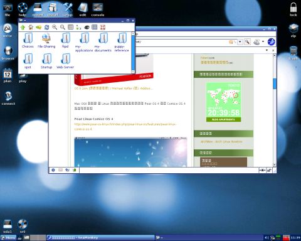Launch the connect desktop icon

coord(8,99)
